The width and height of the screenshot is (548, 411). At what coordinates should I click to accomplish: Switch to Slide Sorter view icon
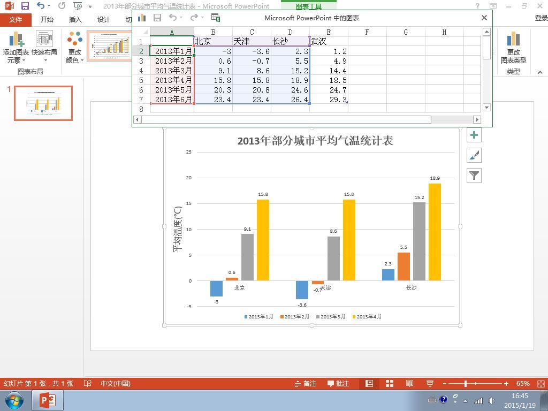tap(390, 383)
